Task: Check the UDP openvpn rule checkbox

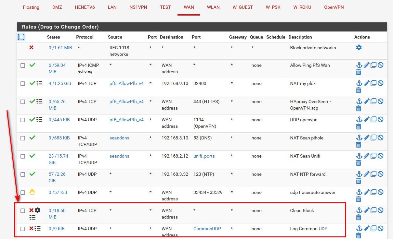Action: (x=23, y=120)
